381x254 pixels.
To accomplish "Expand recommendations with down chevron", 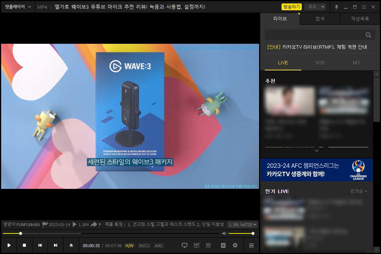I will (x=316, y=151).
